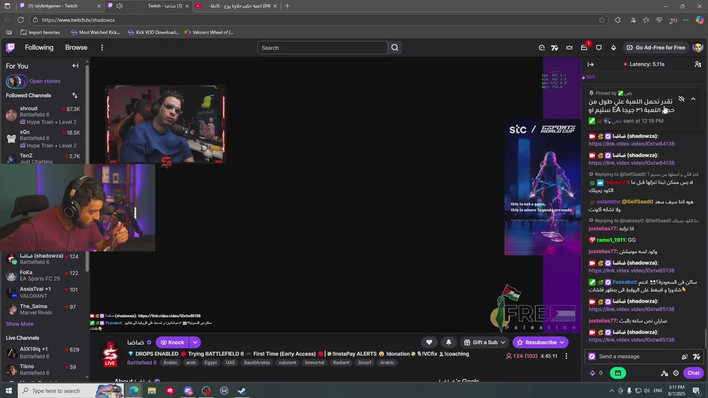The width and height of the screenshot is (708, 398).
Task: Click the moderator sword icon beside chat settings
Action: 664,373
